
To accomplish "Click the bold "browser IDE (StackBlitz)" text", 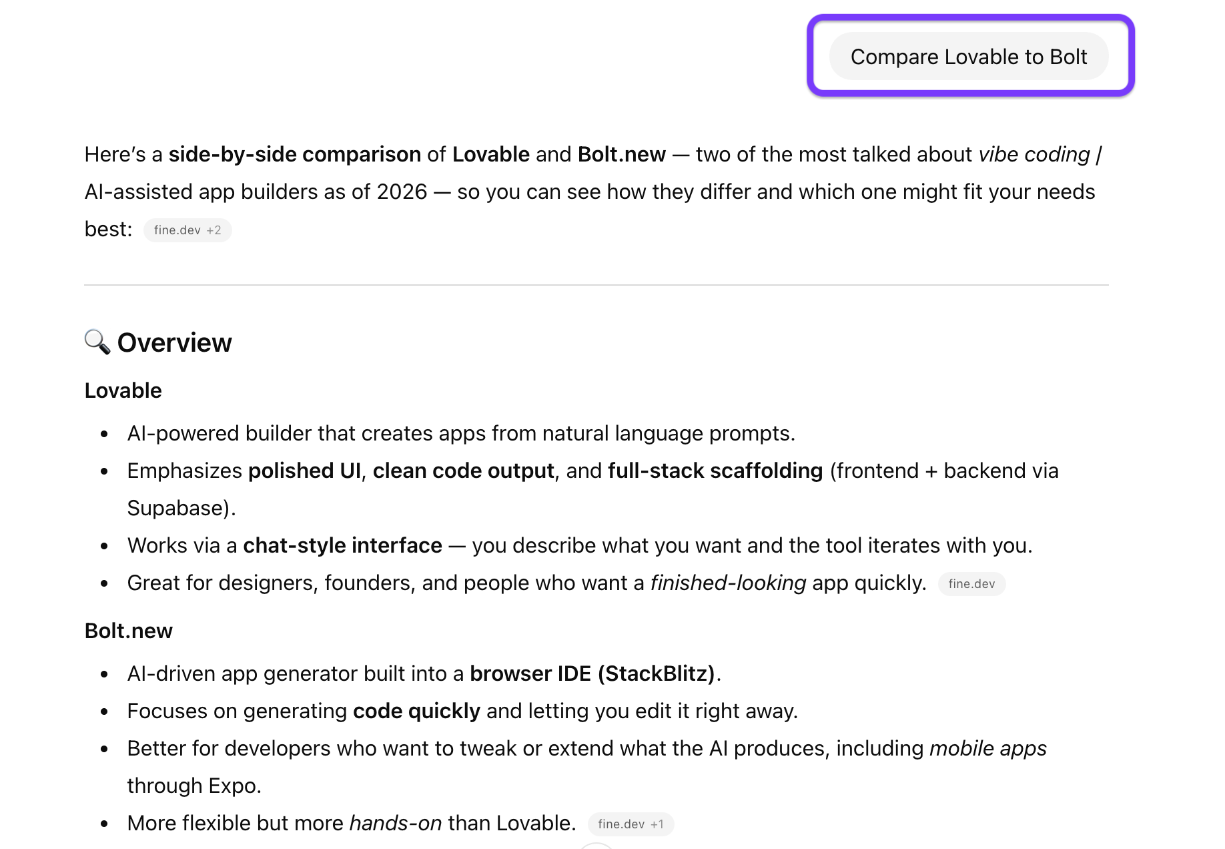I will (x=592, y=673).
